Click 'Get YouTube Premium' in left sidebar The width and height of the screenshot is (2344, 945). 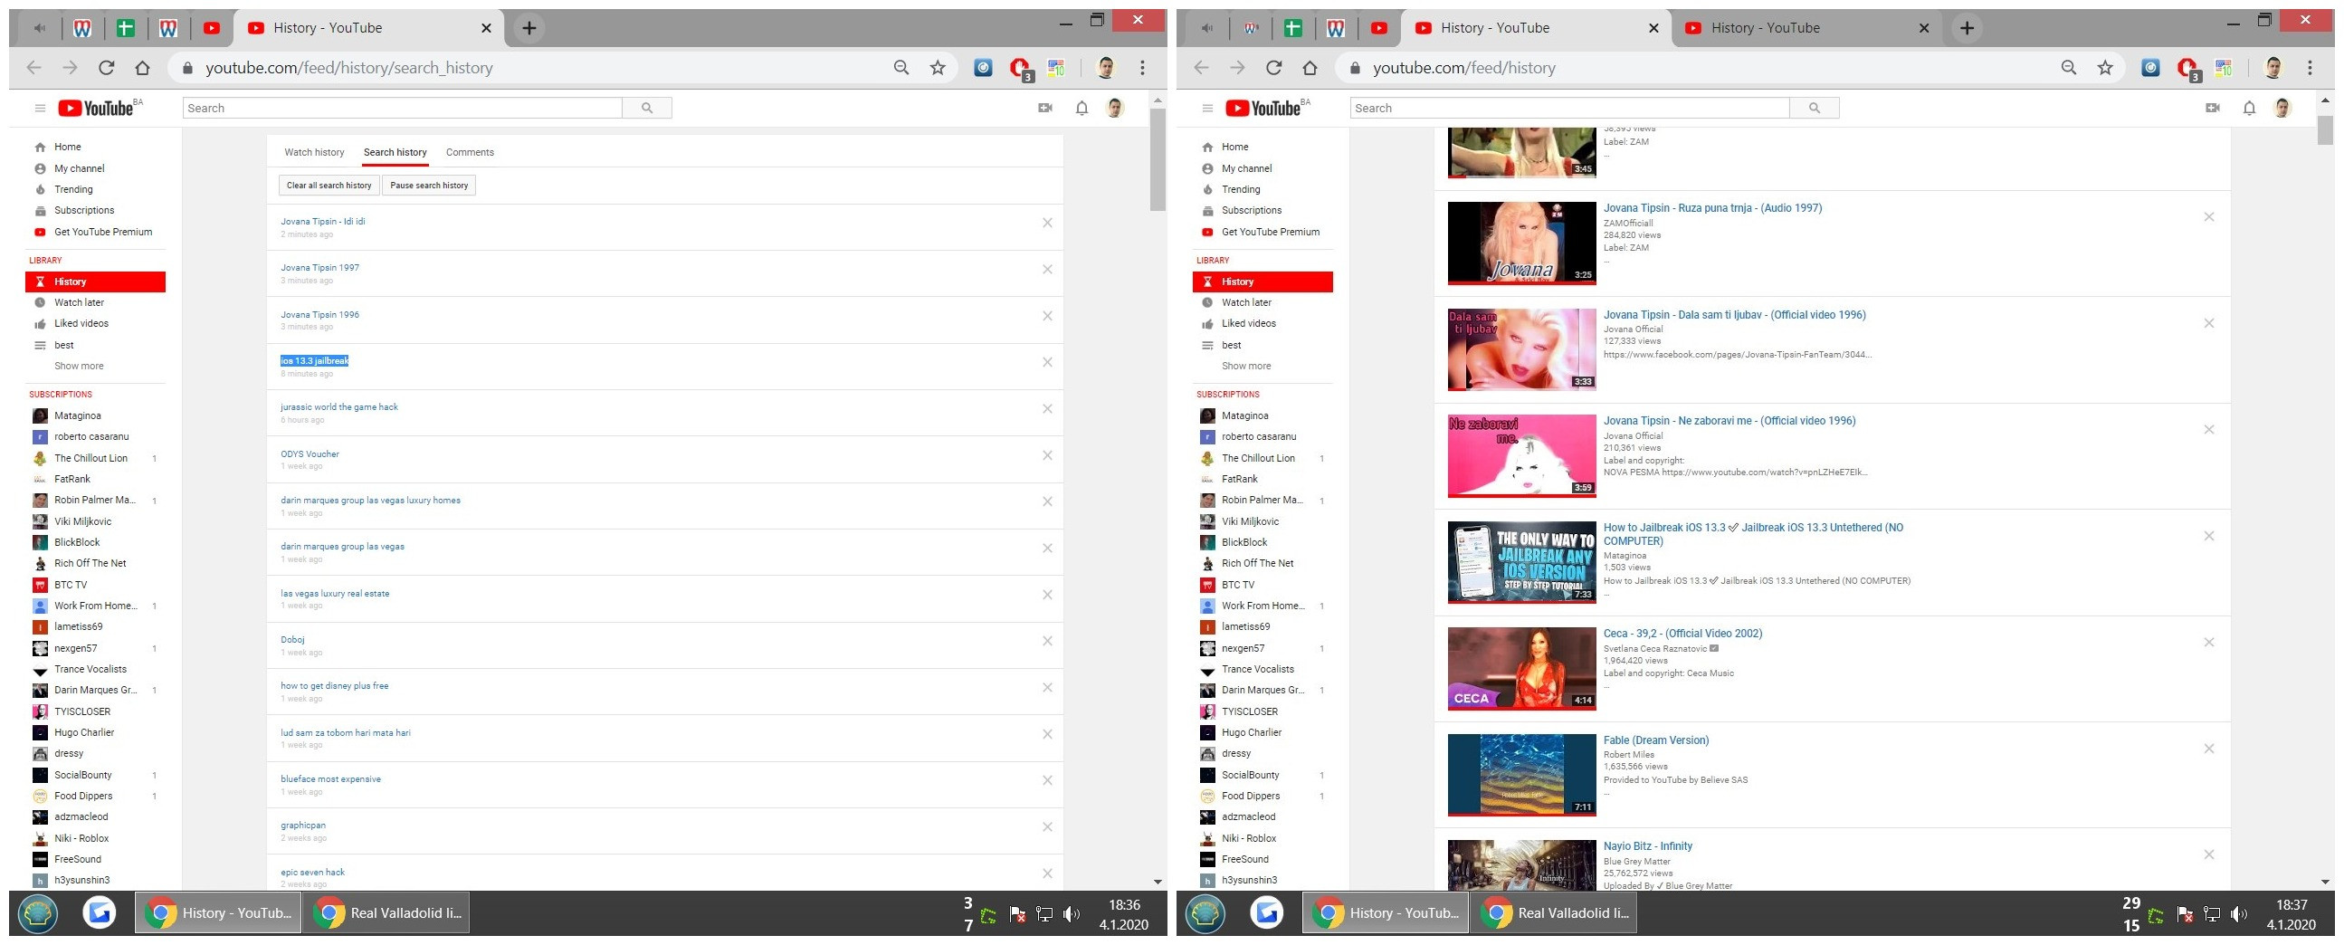103,232
